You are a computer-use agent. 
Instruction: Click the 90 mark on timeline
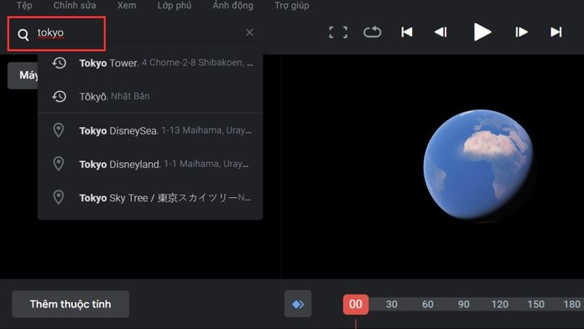464,305
